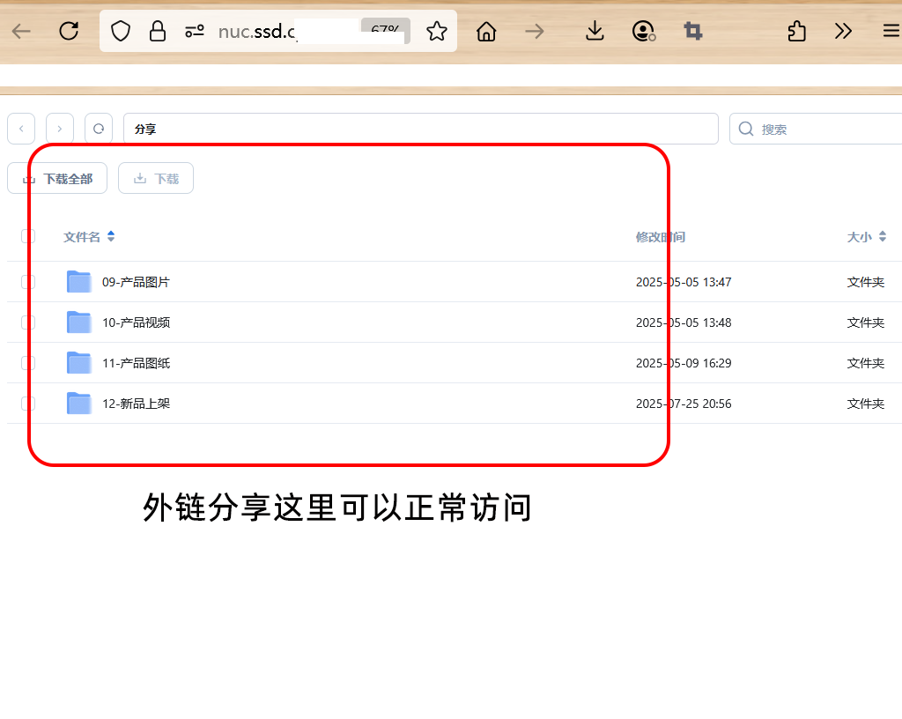
Task: Open site permissions icon in address bar
Action: [x=195, y=31]
